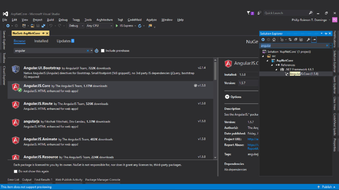Start IIS Express with green play button
339x190 pixels.
tap(117, 26)
